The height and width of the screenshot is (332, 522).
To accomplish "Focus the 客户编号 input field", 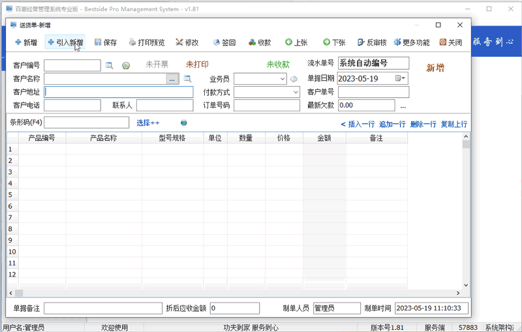I will coord(72,65).
